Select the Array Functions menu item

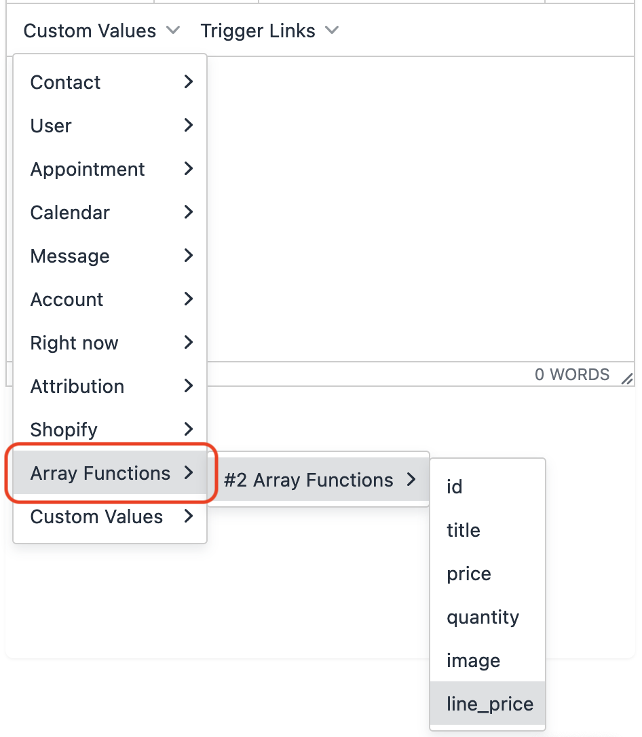click(110, 473)
